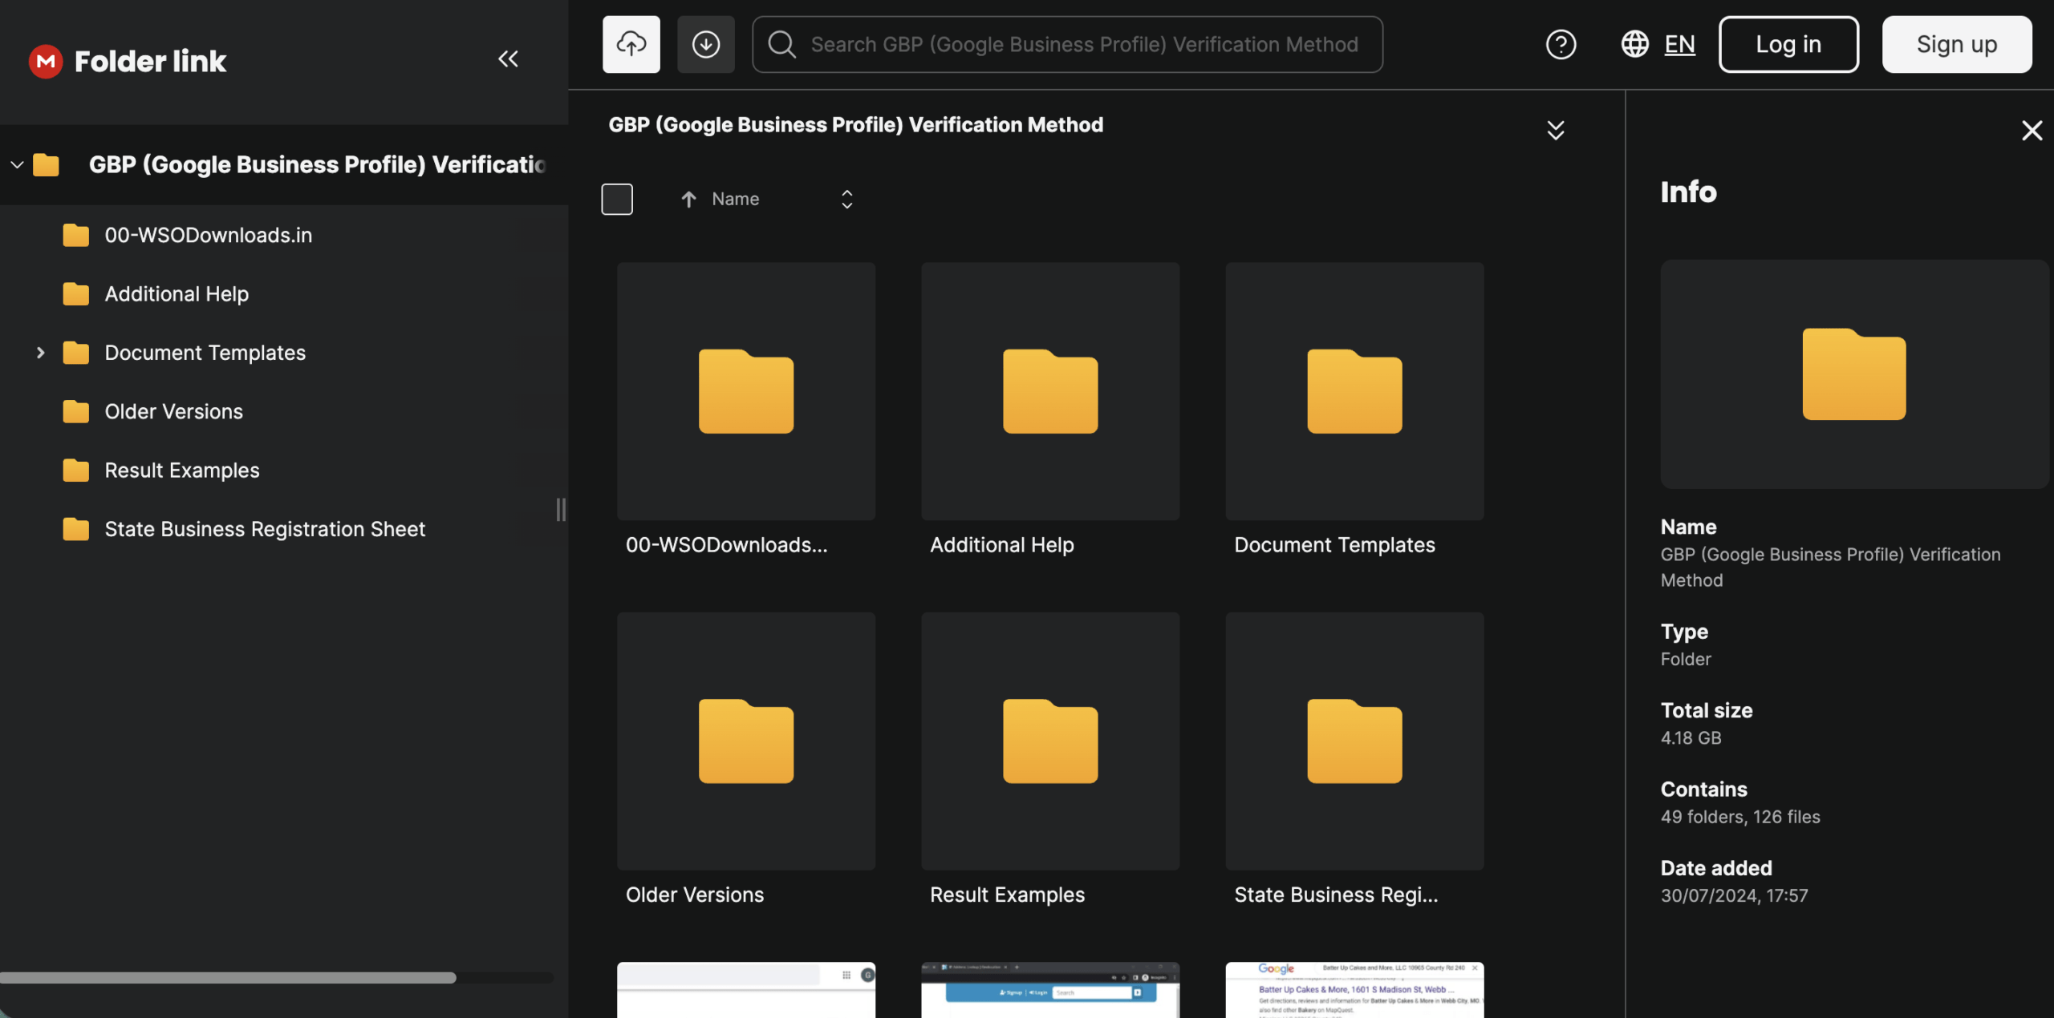Image resolution: width=2054 pixels, height=1018 pixels.
Task: Click the download arrow icon
Action: [705, 44]
